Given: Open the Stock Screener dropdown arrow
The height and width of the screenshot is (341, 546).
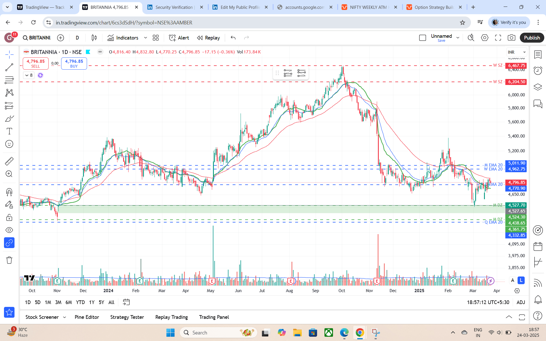Looking at the screenshot, I should pos(65,317).
